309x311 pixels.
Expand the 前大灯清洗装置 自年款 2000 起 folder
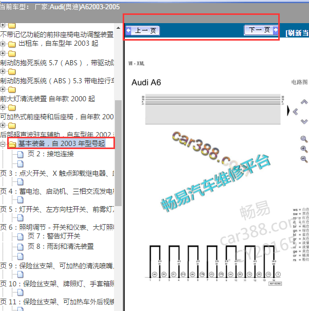pos(3,89)
